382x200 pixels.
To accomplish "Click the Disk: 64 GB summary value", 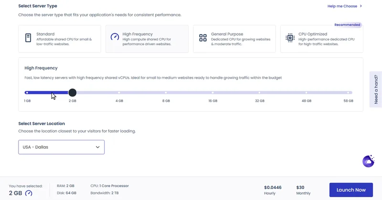I will tap(66, 193).
